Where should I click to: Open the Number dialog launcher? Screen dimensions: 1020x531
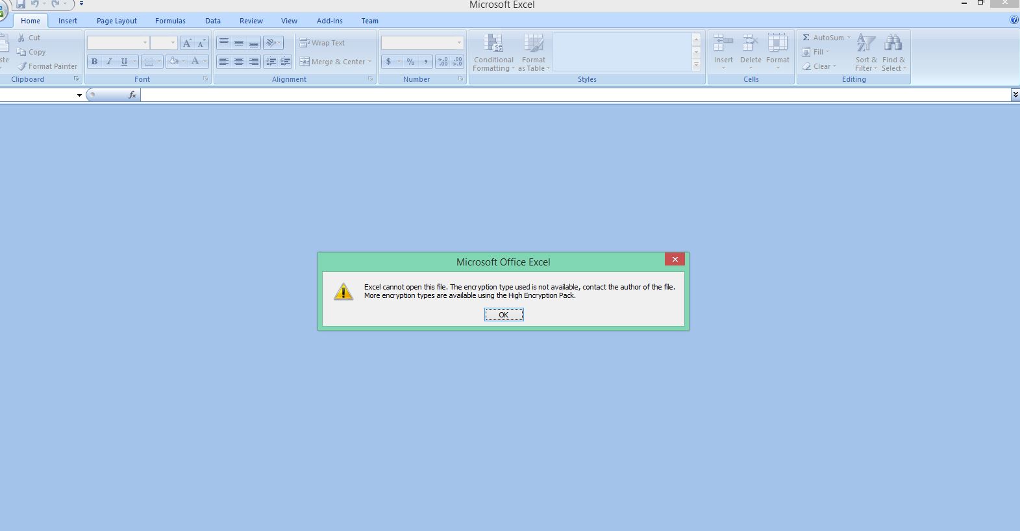click(461, 79)
